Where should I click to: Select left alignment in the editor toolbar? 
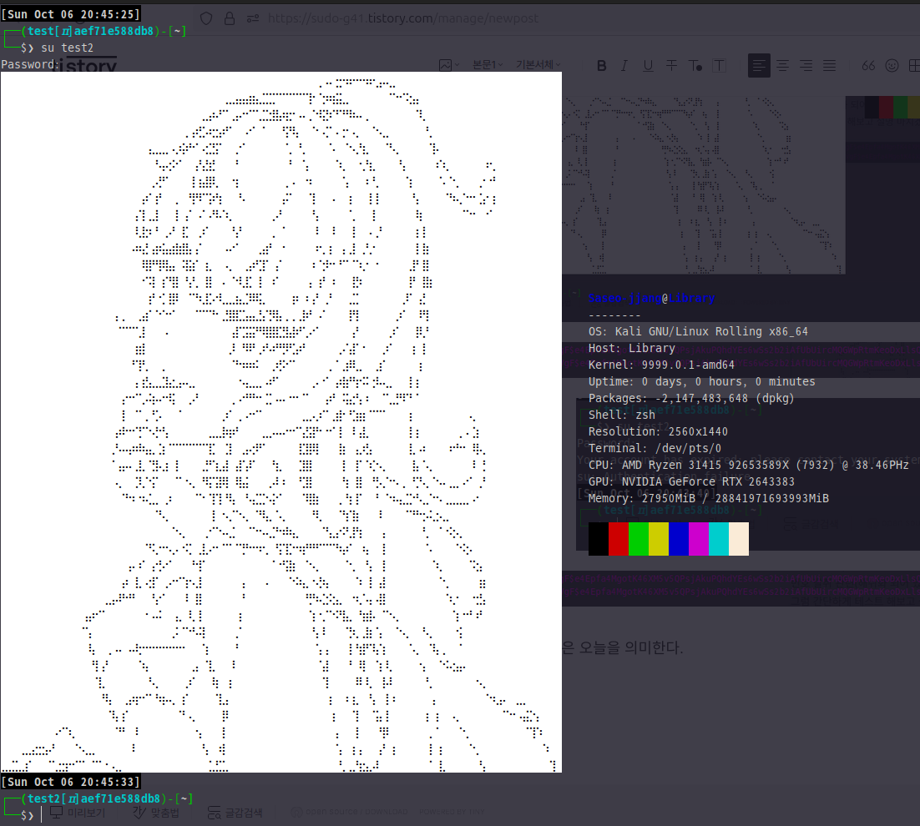click(759, 66)
